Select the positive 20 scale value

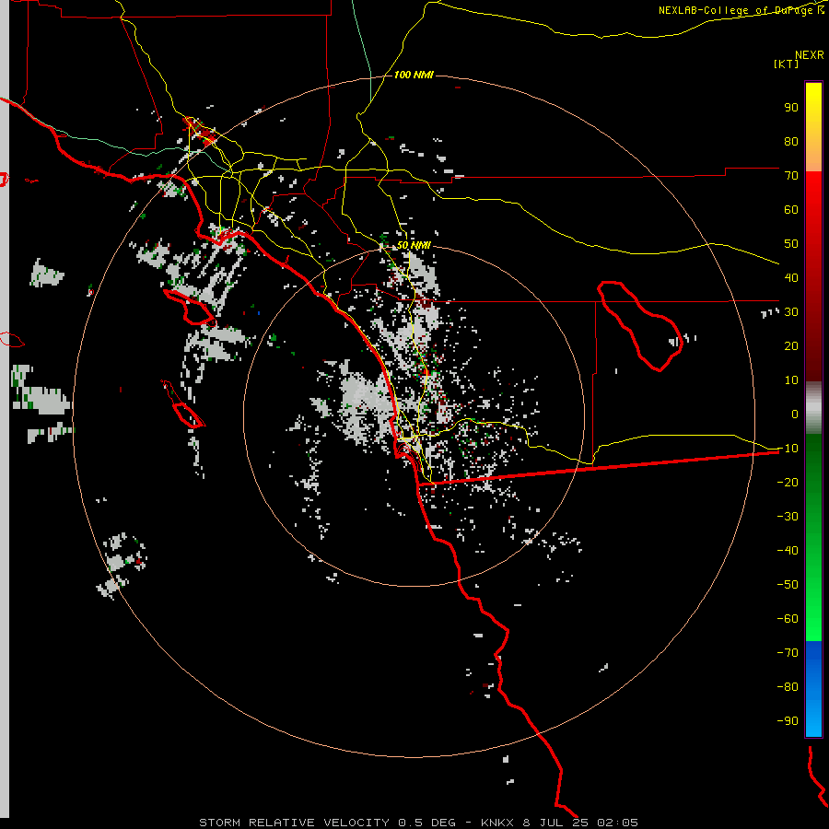click(x=791, y=346)
